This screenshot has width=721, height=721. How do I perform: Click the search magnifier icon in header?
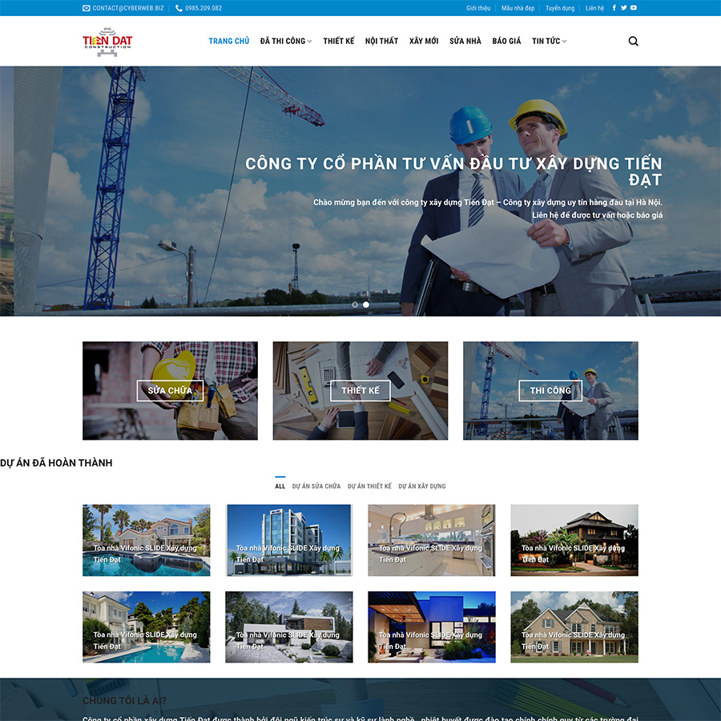(x=633, y=42)
